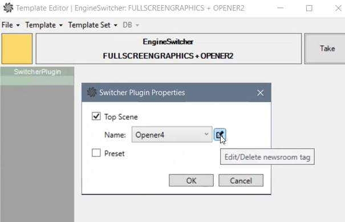
Task: Open the DB menu
Action: pos(131,25)
